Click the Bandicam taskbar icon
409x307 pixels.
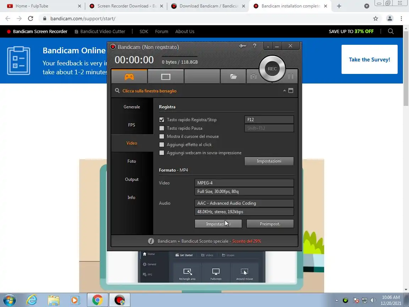click(119, 300)
